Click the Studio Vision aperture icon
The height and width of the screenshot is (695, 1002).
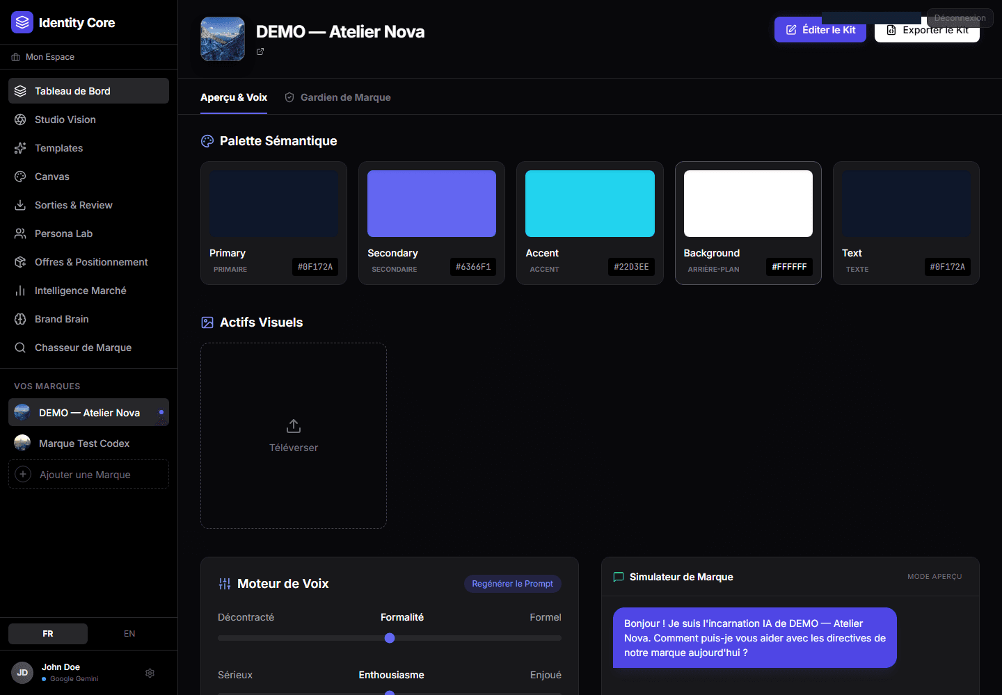pyautogui.click(x=20, y=120)
